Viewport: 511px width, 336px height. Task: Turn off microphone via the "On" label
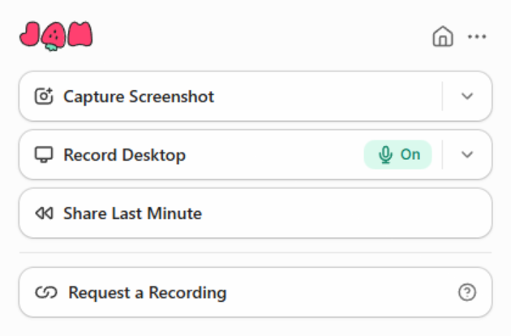click(410, 154)
